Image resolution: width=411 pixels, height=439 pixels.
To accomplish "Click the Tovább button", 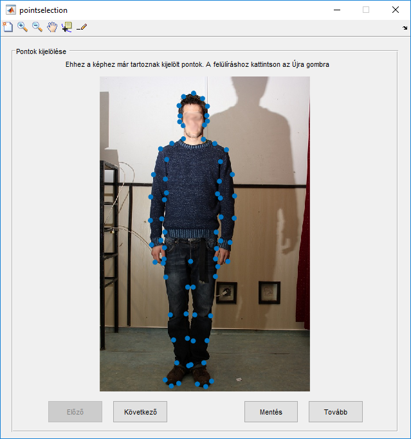I will tap(335, 412).
